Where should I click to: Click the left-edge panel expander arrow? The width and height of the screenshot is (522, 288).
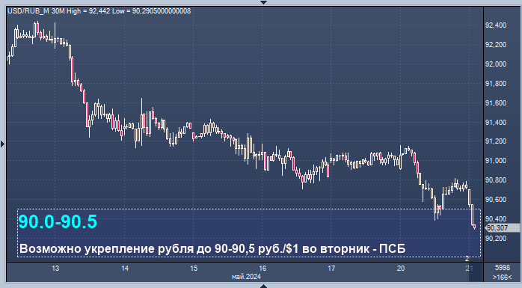pos(3,144)
